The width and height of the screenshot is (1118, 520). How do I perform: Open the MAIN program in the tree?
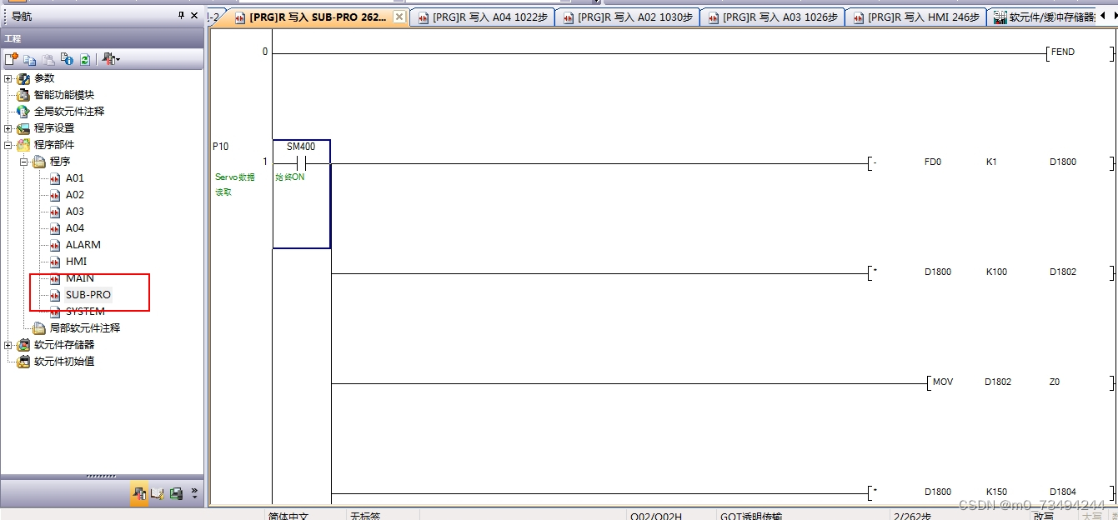[80, 278]
